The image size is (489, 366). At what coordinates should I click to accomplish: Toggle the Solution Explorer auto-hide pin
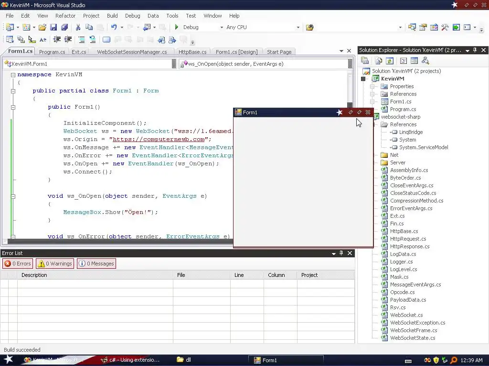coord(475,50)
